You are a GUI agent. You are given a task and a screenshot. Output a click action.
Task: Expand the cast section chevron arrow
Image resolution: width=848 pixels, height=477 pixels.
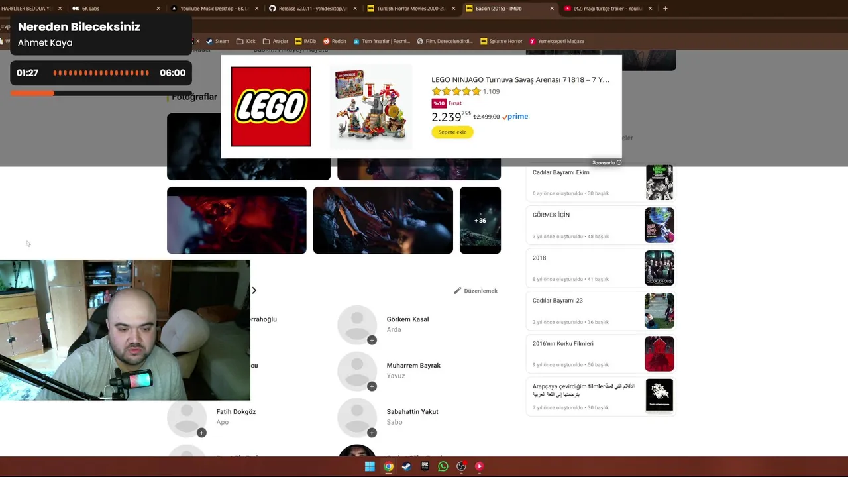[x=254, y=290]
